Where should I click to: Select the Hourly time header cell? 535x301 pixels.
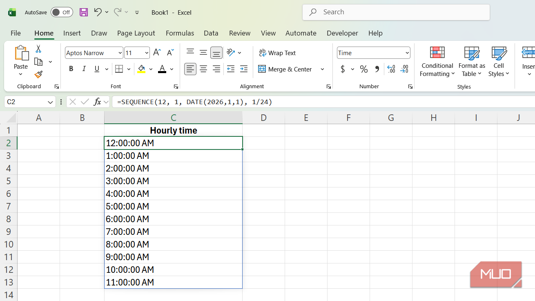[173, 130]
